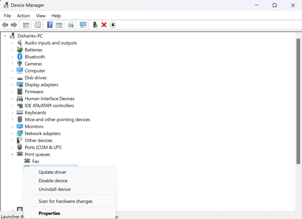Open the View menu
This screenshot has width=302, height=219.
(41, 16)
